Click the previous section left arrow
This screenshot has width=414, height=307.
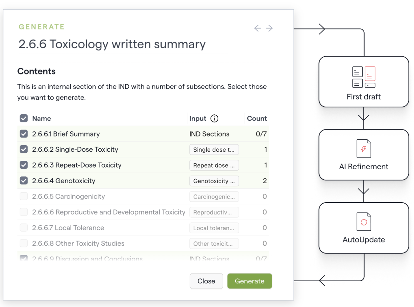click(257, 28)
